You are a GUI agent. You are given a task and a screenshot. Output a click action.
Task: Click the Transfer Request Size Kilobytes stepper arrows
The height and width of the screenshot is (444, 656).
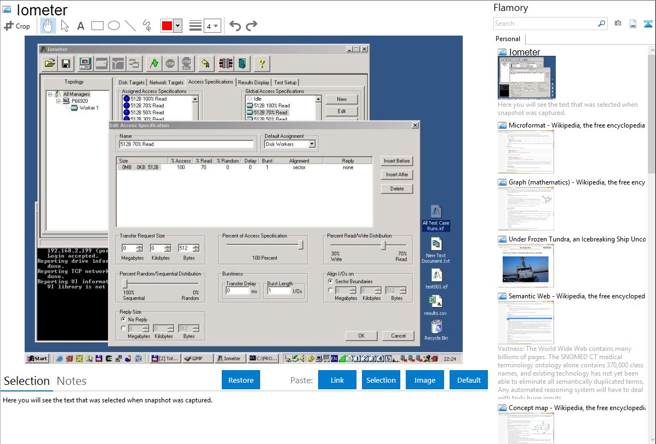click(x=168, y=248)
